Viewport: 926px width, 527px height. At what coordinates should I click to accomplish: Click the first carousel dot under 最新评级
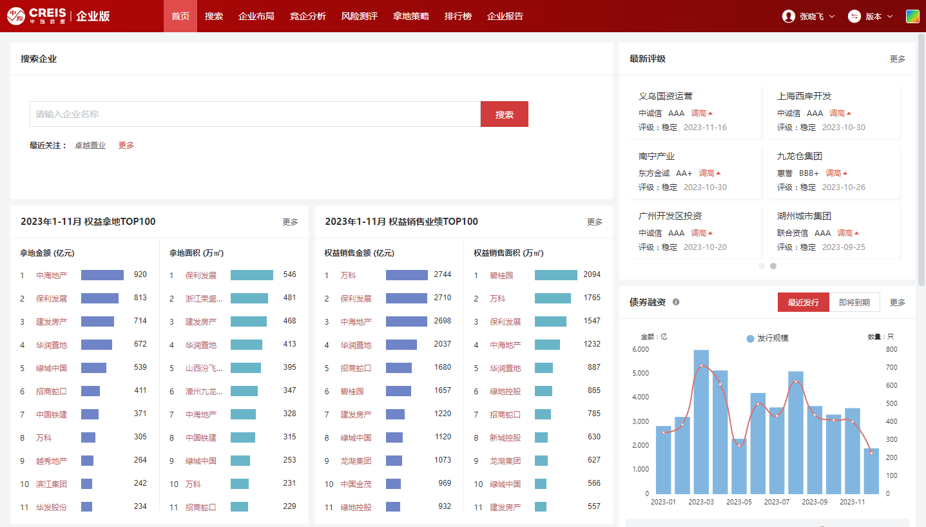coord(762,265)
